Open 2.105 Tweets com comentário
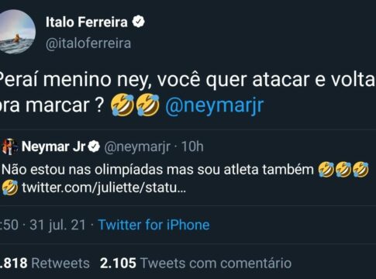The width and height of the screenshot is (376, 279). 195,263
